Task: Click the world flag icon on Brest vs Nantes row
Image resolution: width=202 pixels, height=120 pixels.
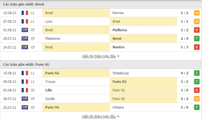Action: pos(25,47)
